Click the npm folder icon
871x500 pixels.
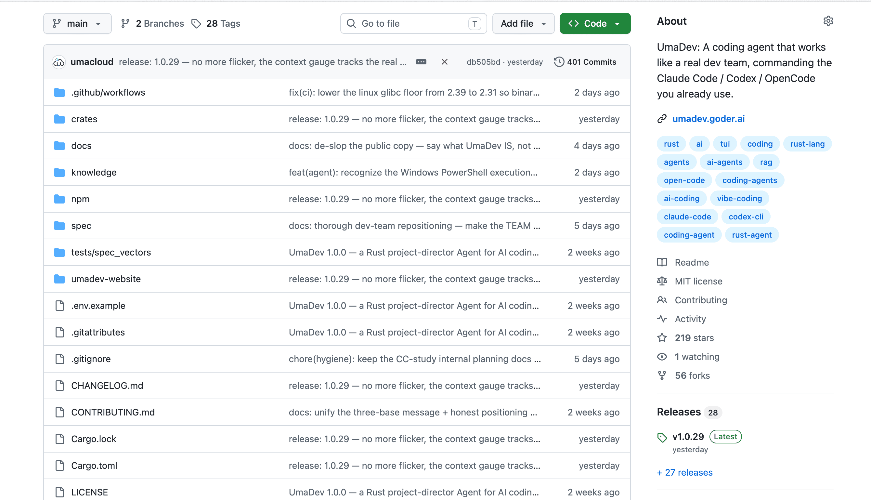[59, 199]
